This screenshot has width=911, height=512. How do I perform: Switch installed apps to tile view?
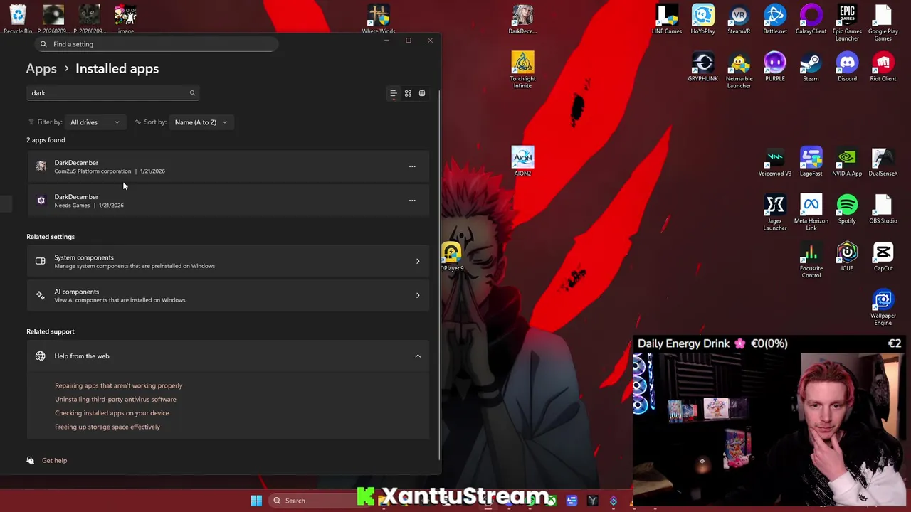pyautogui.click(x=422, y=93)
